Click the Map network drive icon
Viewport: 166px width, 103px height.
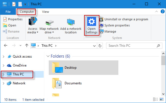point(49,23)
